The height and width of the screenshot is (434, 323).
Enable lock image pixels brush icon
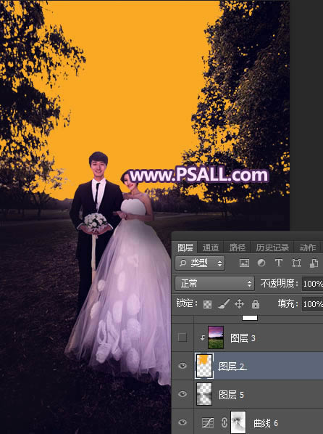point(224,304)
